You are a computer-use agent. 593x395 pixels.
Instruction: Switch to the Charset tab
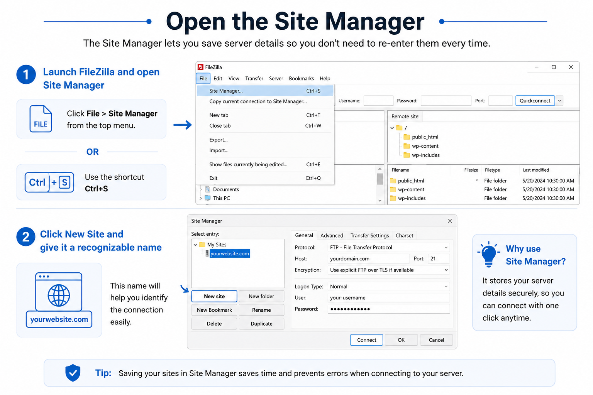(404, 236)
